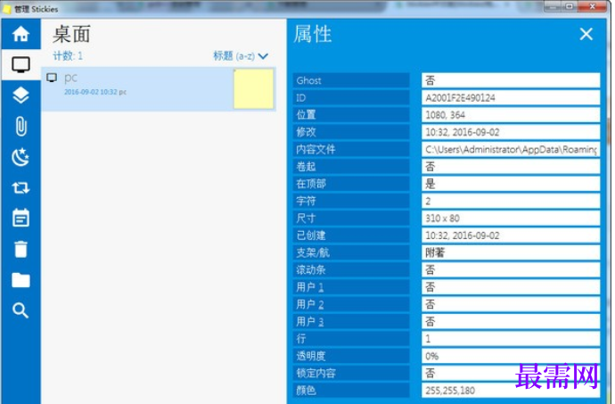
Task: Click the yellow sticky note thumbnail
Action: pos(253,88)
